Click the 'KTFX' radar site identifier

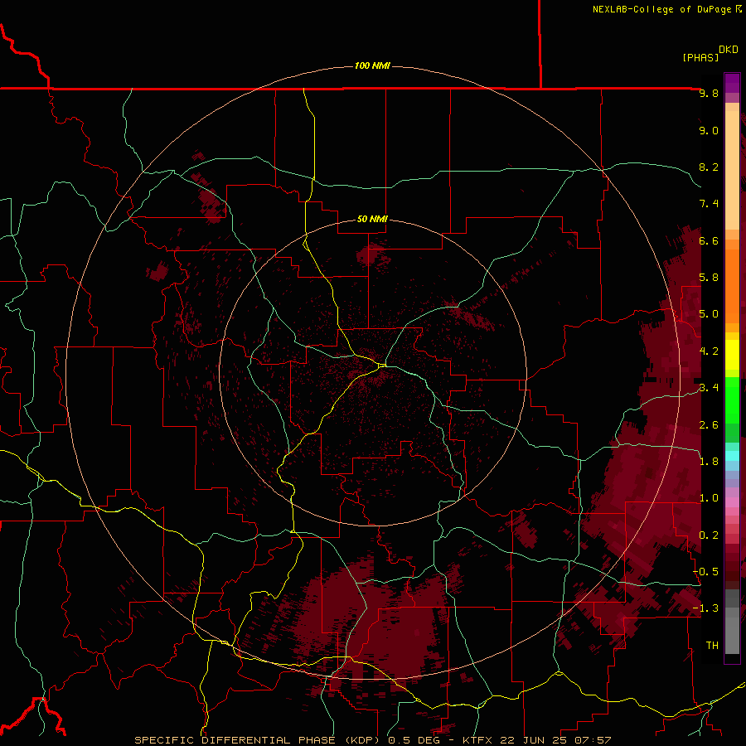pyautogui.click(x=477, y=740)
